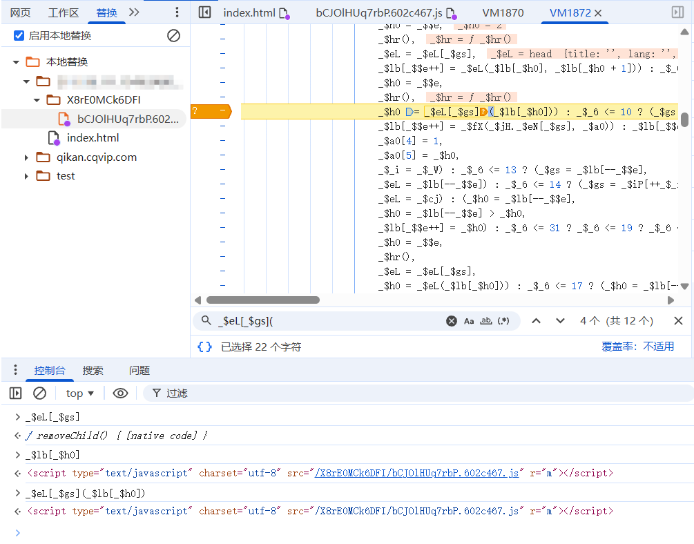Clear the console output
694x544 pixels.
(39, 394)
